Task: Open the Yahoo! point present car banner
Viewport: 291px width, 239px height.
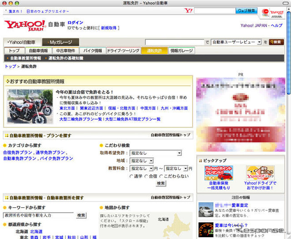Action: click(x=219, y=173)
